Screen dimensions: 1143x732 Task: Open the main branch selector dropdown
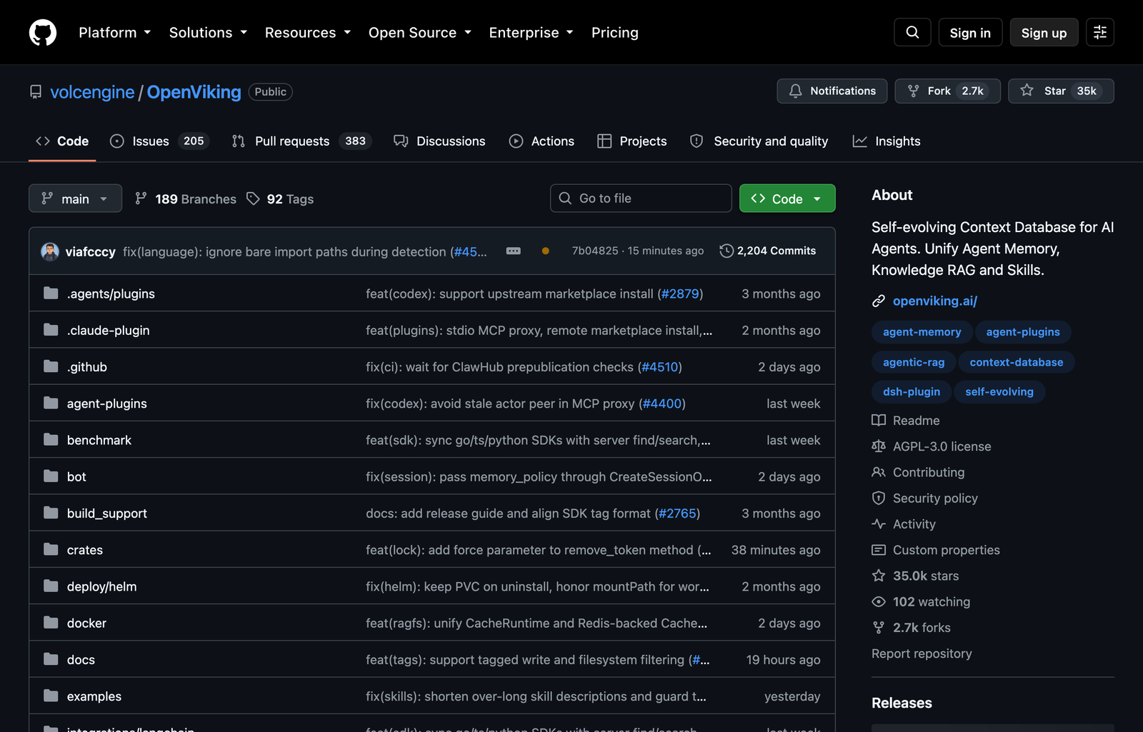[75, 199]
